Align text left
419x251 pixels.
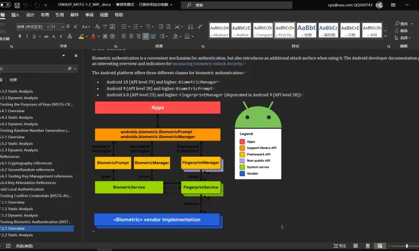tap(123, 36)
